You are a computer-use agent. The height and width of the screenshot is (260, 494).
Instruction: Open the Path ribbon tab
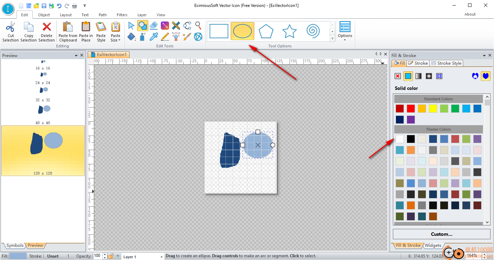click(103, 15)
